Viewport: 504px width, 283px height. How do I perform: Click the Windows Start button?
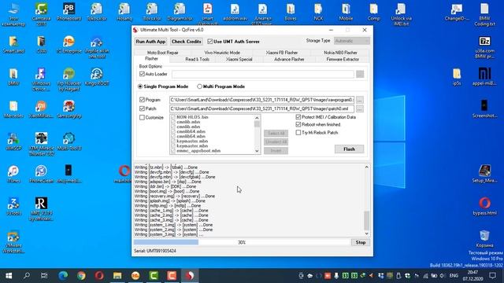(9, 276)
